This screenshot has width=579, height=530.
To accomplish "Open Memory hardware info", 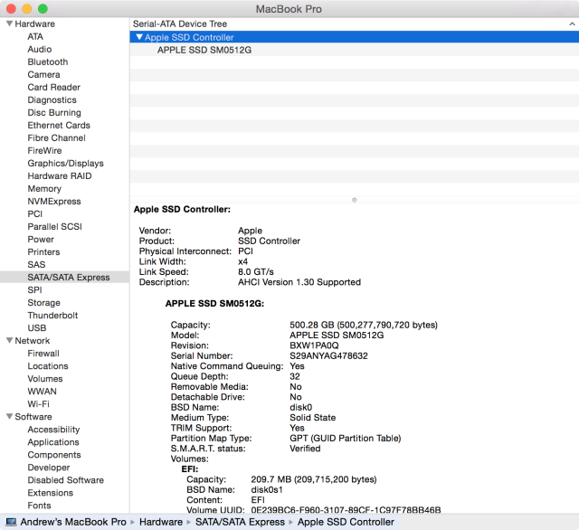I will point(44,189).
